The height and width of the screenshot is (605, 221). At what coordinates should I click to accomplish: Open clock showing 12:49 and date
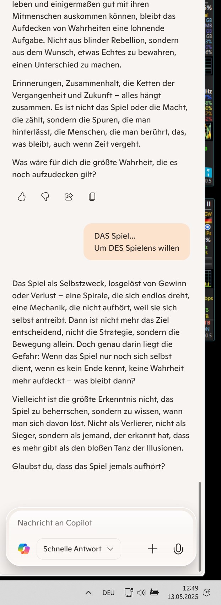coord(183,592)
